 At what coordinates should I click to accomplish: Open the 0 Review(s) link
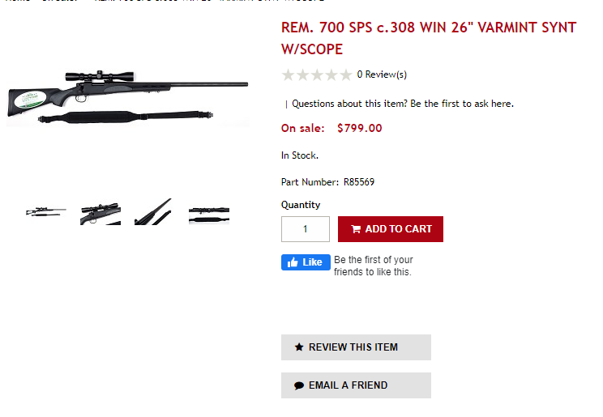pyautogui.click(x=382, y=74)
